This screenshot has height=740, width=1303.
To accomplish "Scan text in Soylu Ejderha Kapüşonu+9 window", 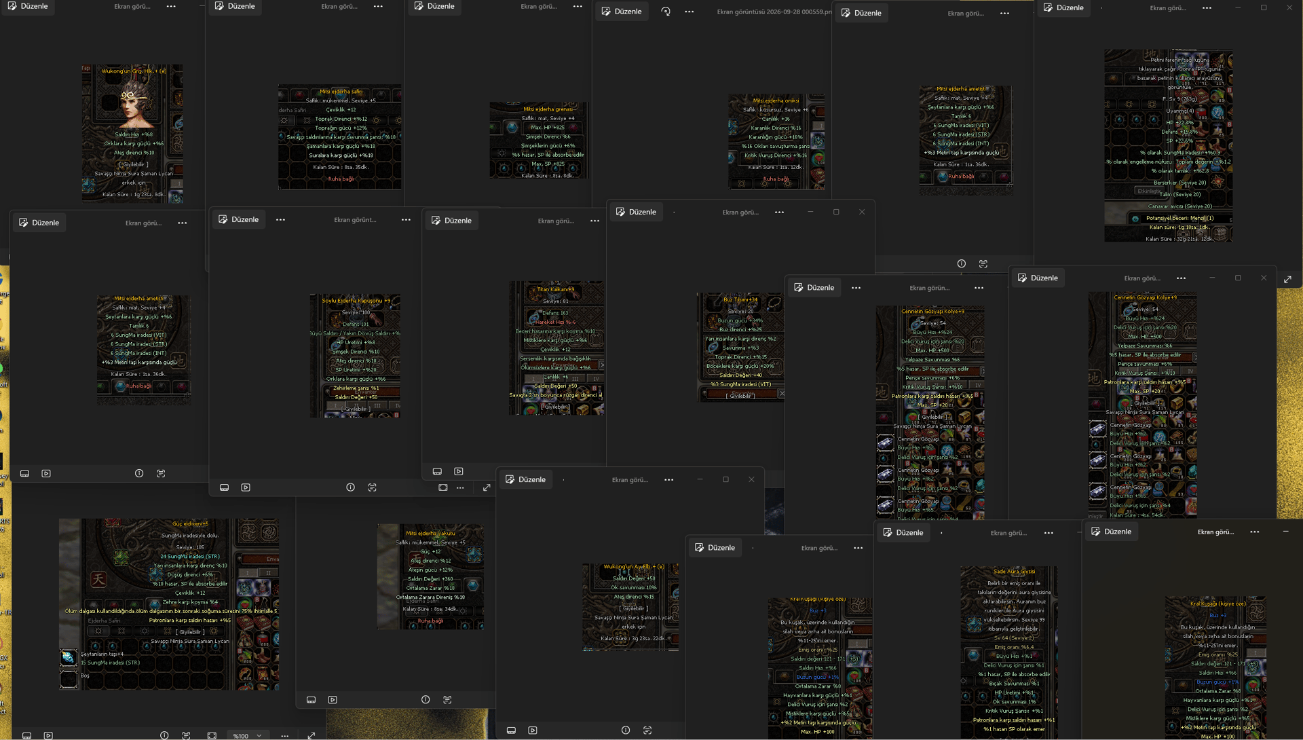I will pos(372,487).
